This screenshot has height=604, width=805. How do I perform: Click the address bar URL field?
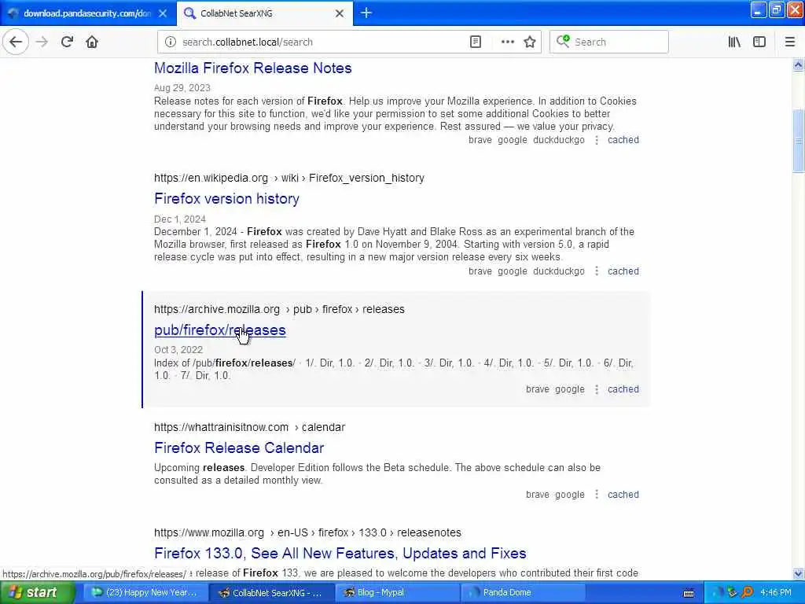[323, 42]
